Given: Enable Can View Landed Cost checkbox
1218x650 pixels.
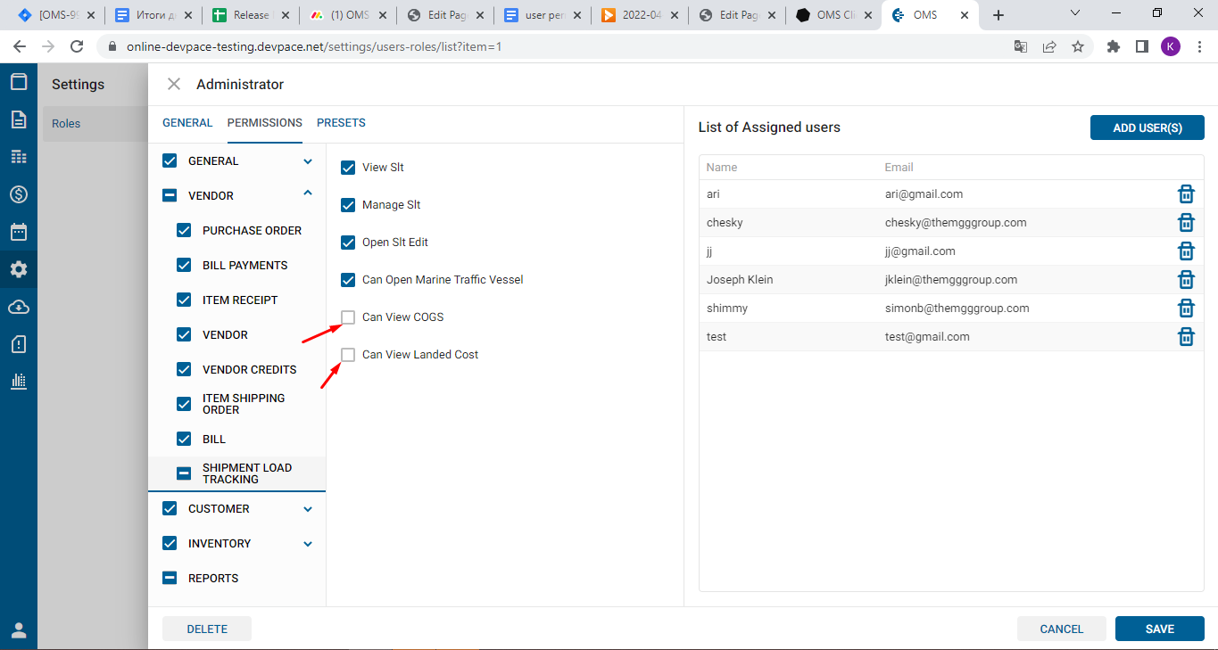Looking at the screenshot, I should 348,355.
